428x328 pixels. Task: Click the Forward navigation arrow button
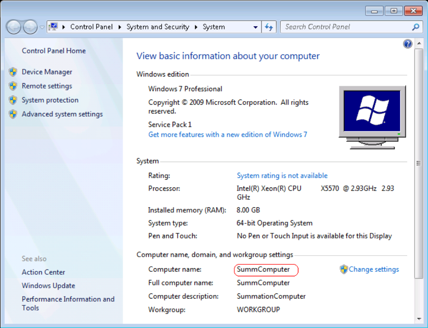(30, 27)
